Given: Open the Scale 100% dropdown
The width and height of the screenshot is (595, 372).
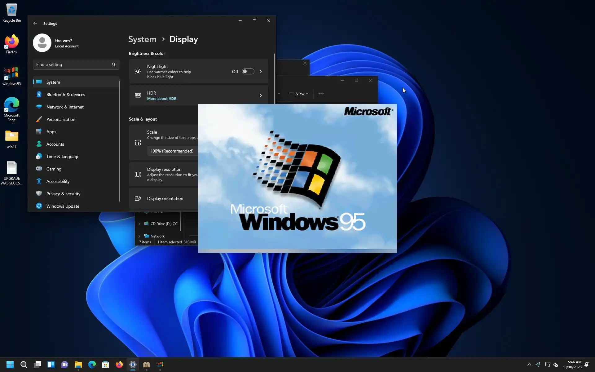Looking at the screenshot, I should point(172,151).
